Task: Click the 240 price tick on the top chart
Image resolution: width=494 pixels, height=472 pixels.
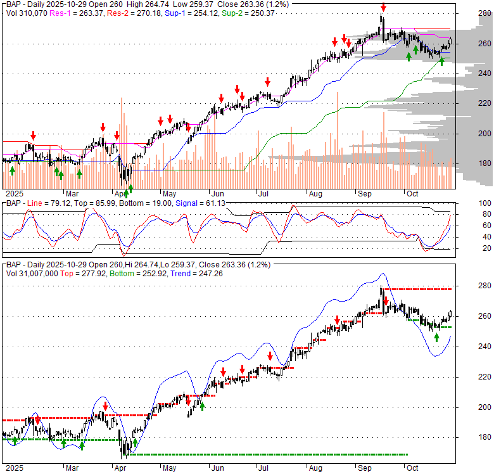Action: (485, 73)
